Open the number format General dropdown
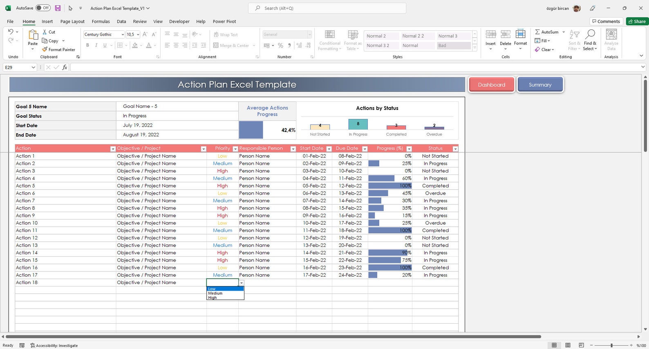The image size is (649, 349). click(309, 35)
